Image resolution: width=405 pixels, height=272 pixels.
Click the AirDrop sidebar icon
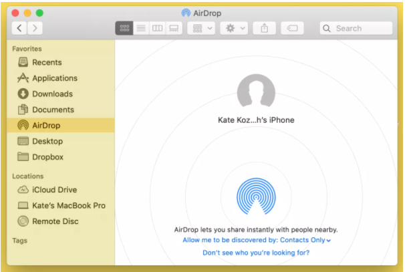23,125
